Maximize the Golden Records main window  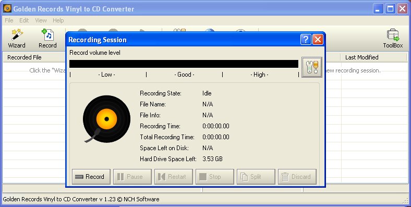click(390, 9)
